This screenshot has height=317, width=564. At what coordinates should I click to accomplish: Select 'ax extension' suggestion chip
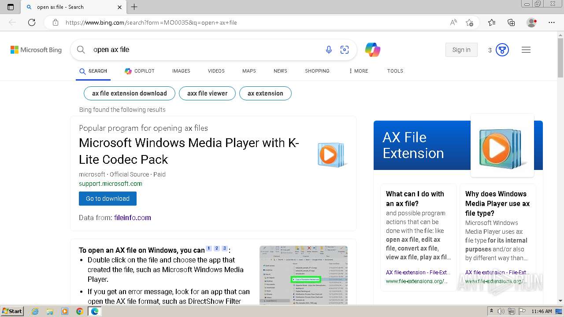pos(265,93)
